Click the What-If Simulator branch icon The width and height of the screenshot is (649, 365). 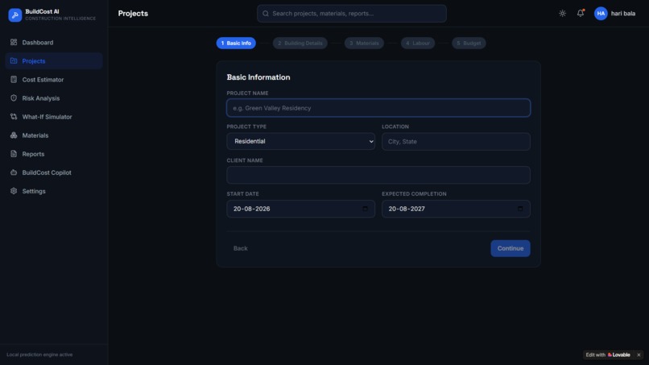click(x=14, y=116)
